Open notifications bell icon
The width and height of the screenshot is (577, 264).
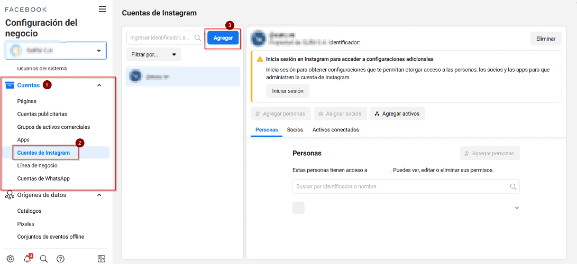coord(27,259)
